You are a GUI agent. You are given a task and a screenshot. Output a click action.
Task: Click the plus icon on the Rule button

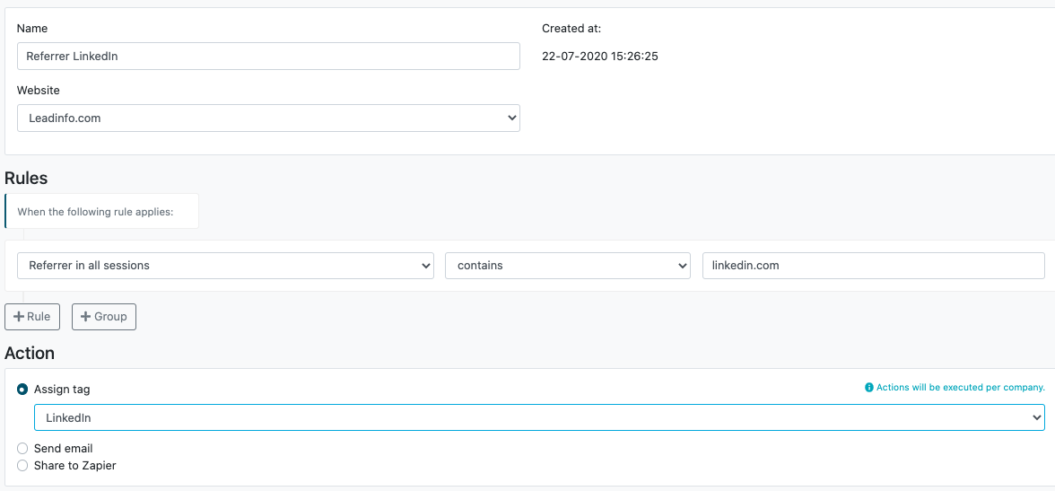[x=19, y=317]
